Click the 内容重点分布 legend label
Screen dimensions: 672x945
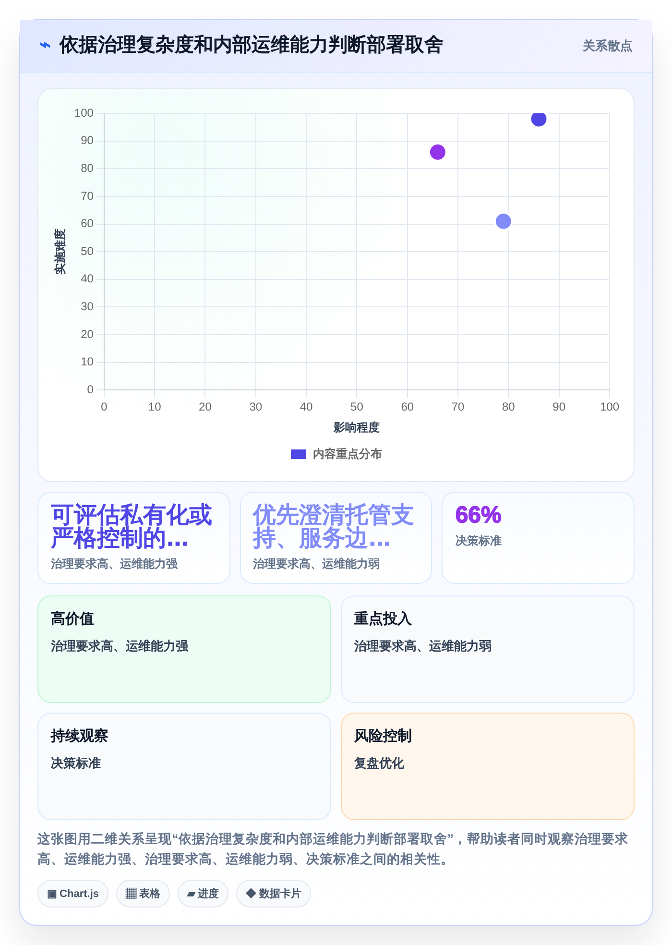tap(347, 454)
